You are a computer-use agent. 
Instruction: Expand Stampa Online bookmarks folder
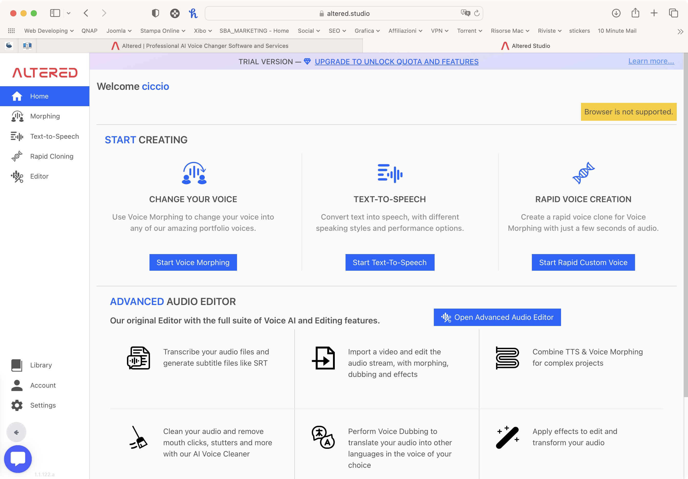tap(163, 31)
